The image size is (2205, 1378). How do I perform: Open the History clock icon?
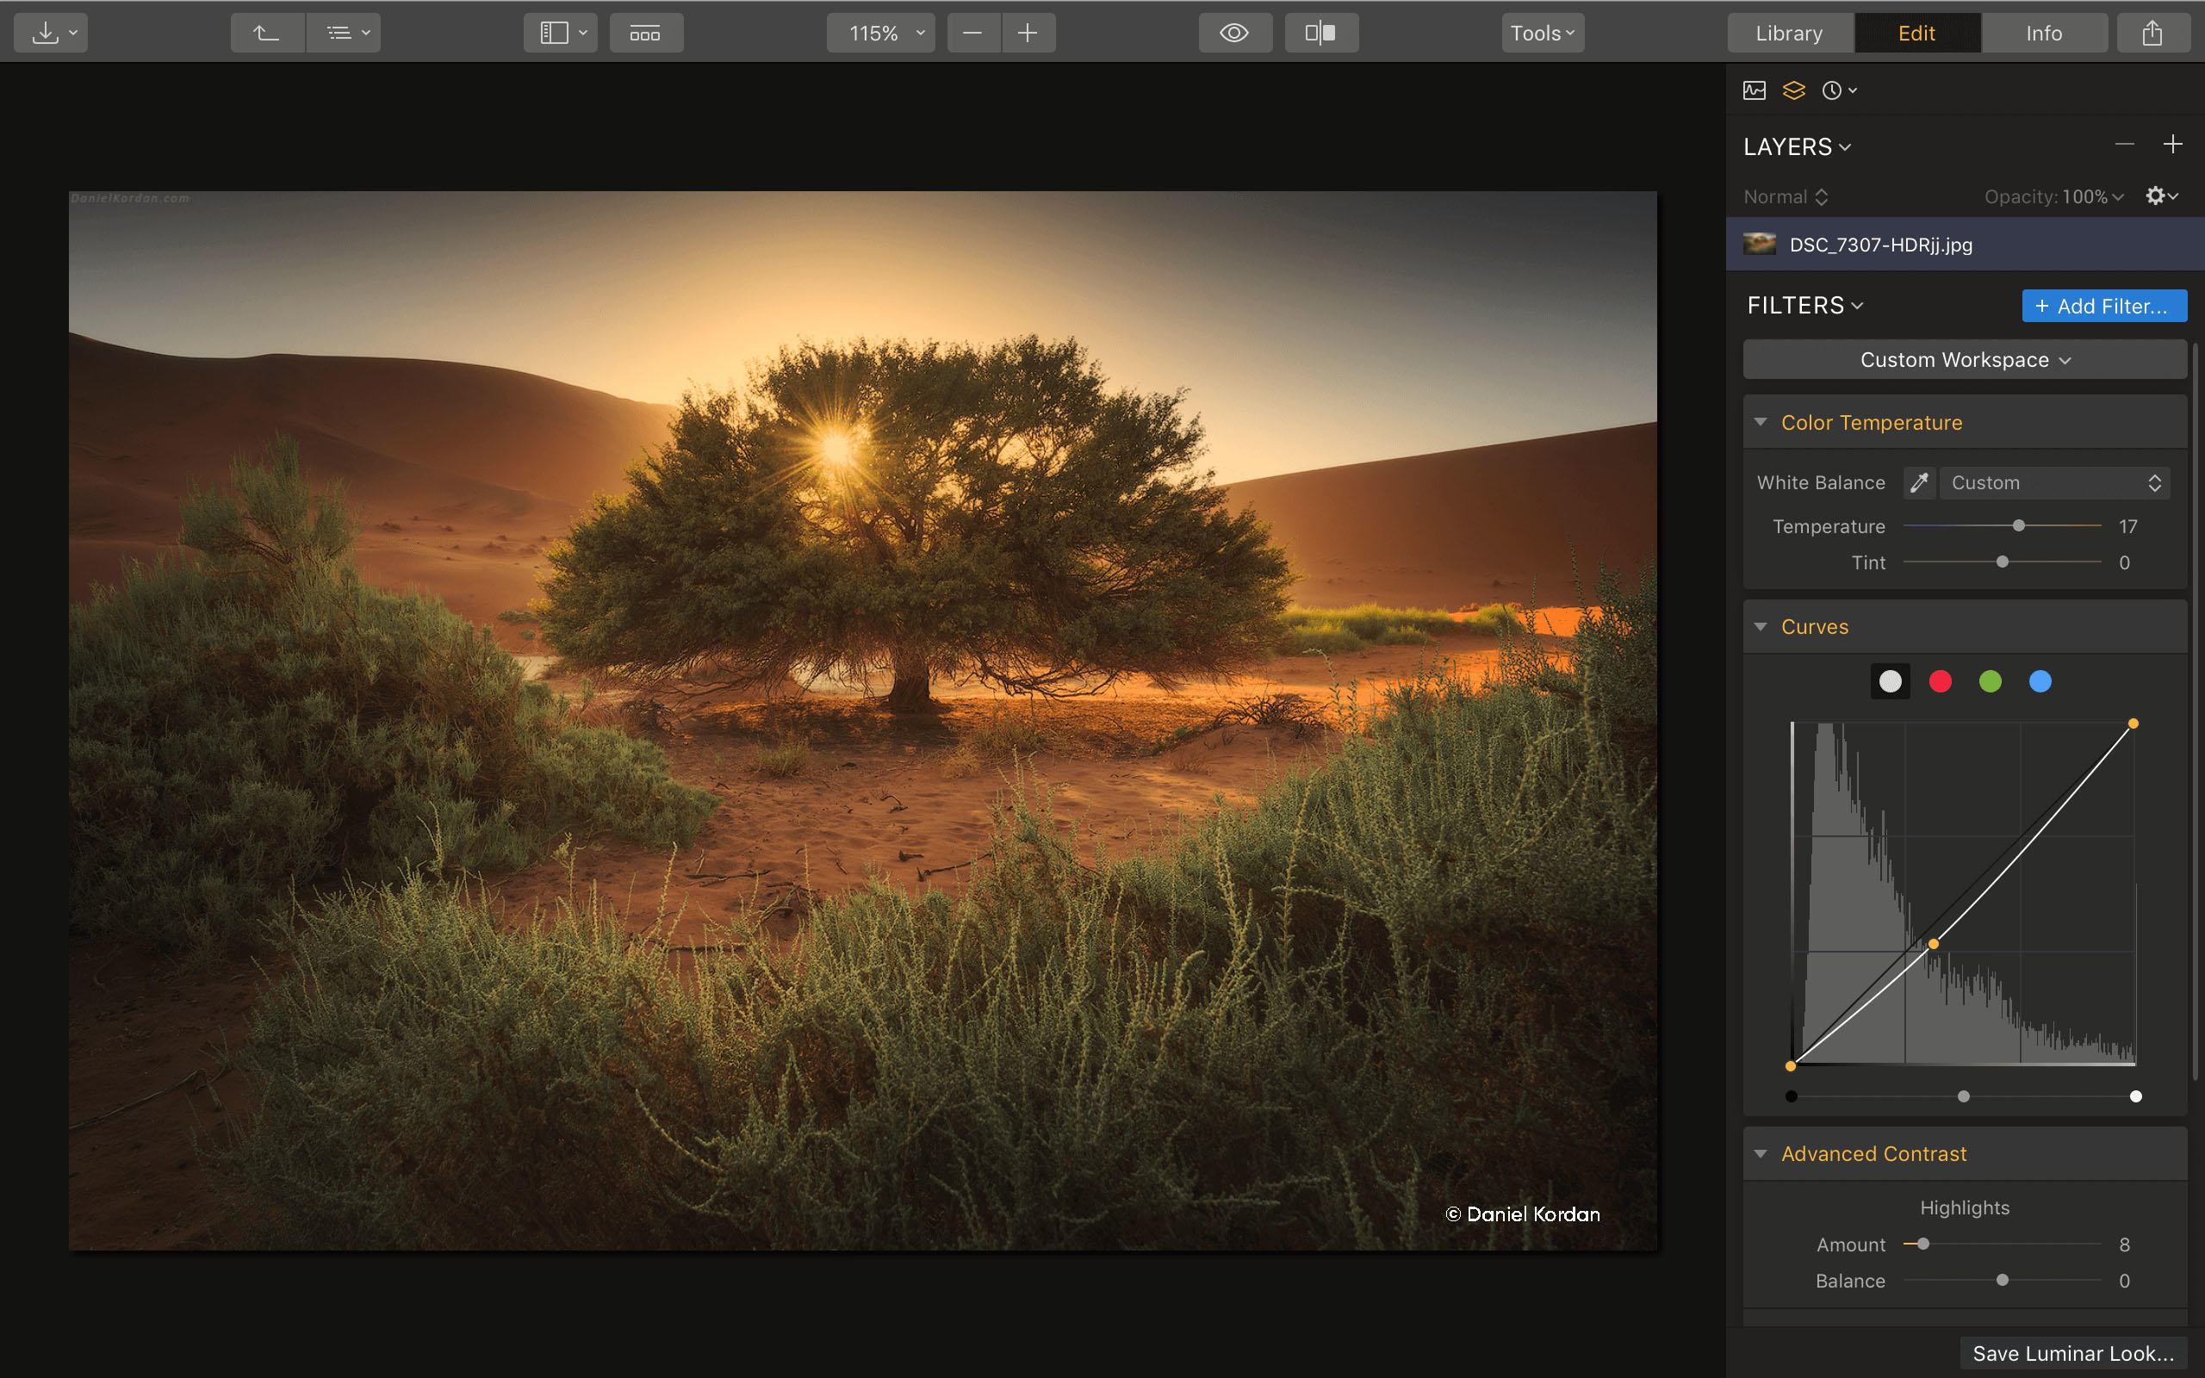point(1833,90)
